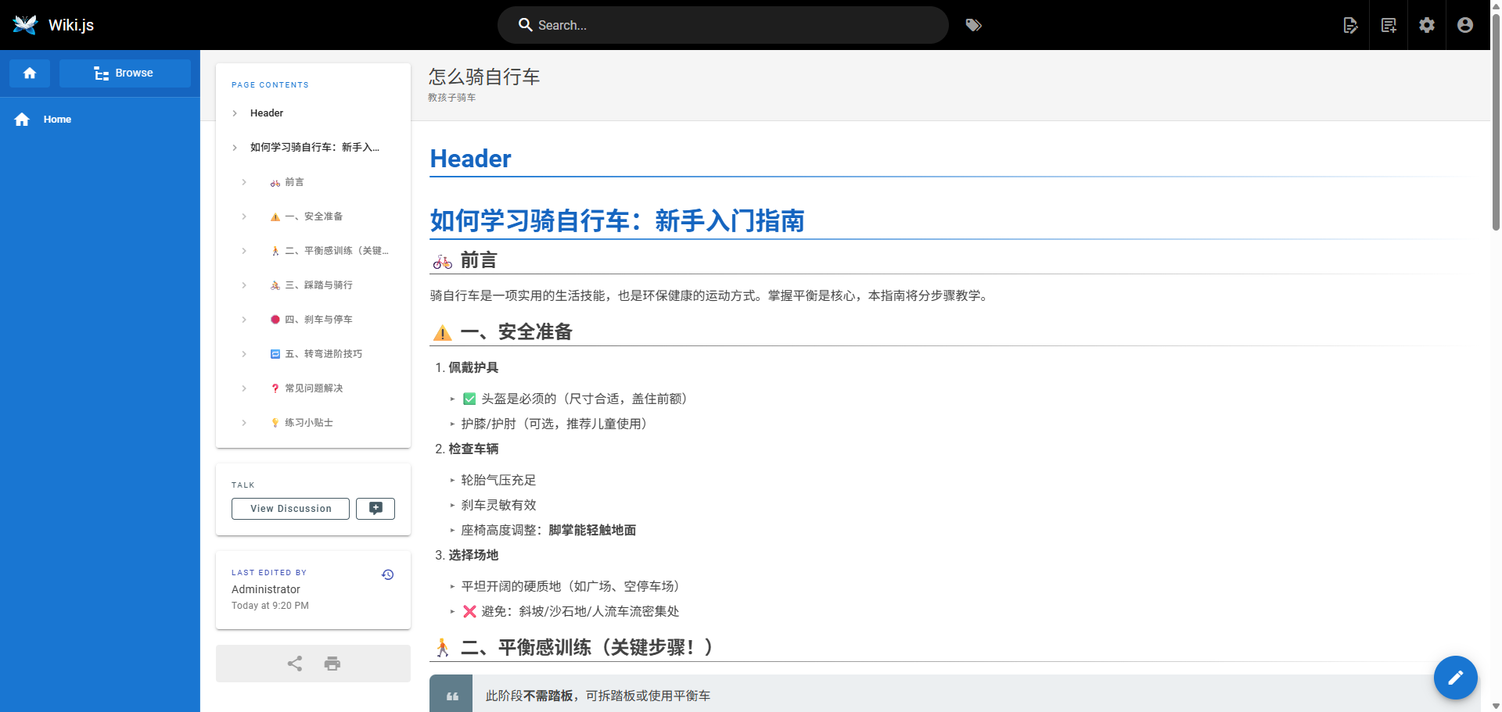This screenshot has height=712, width=1502.
Task: Click the Wiki.js butterfly logo
Action: click(x=25, y=25)
